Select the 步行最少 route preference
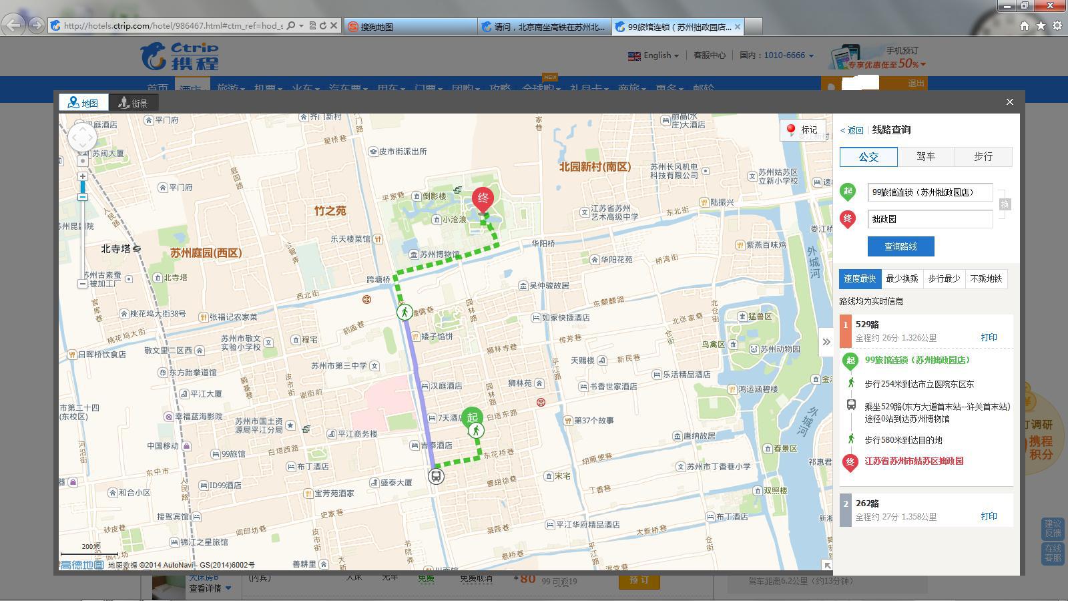The height and width of the screenshot is (601, 1068). click(x=944, y=278)
